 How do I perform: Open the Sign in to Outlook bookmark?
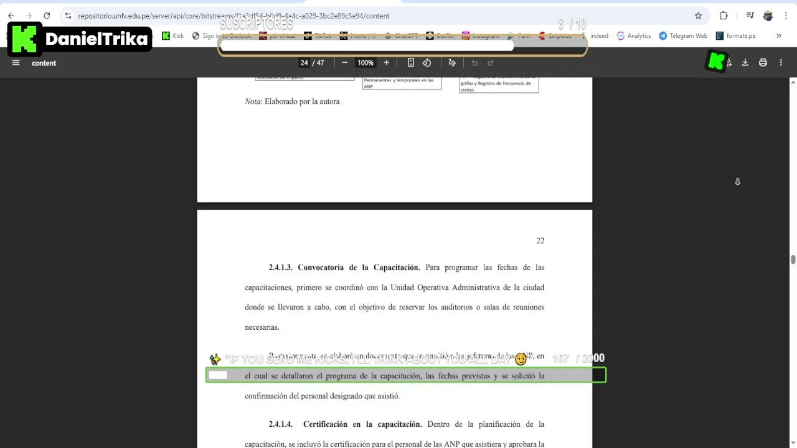222,36
